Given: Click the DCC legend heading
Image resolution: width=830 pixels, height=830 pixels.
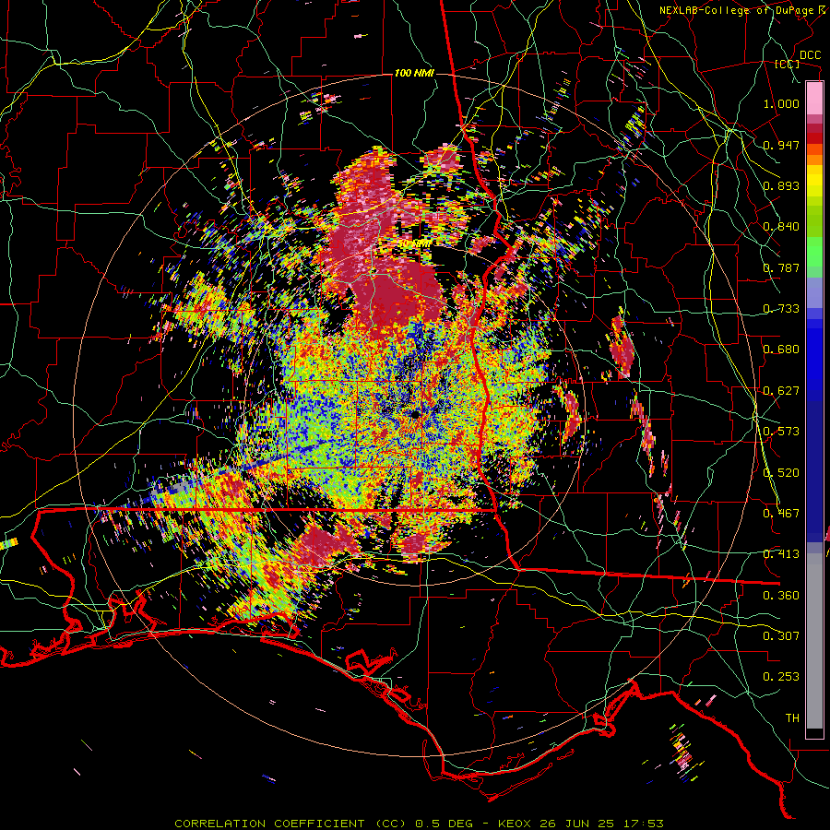Looking at the screenshot, I should [x=811, y=55].
